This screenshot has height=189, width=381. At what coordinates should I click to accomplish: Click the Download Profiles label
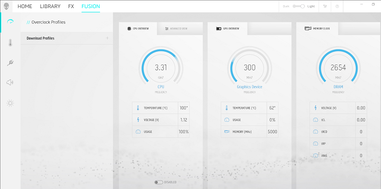coord(40,38)
